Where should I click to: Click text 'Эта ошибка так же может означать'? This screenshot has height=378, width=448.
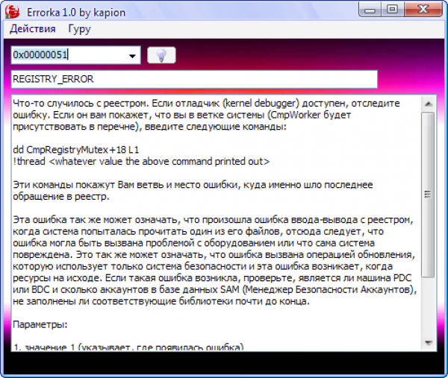point(96,220)
